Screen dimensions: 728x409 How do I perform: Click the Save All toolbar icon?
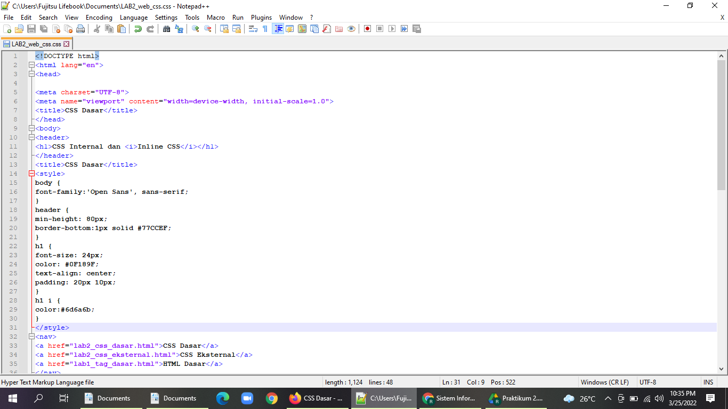tap(44, 29)
